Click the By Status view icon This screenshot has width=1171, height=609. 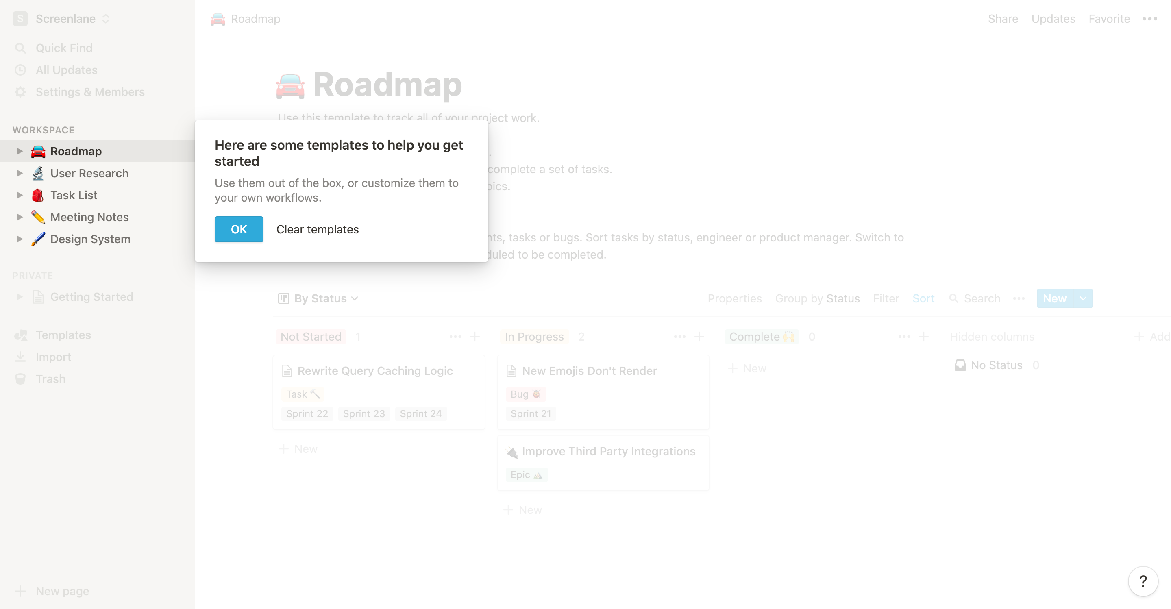pyautogui.click(x=283, y=298)
